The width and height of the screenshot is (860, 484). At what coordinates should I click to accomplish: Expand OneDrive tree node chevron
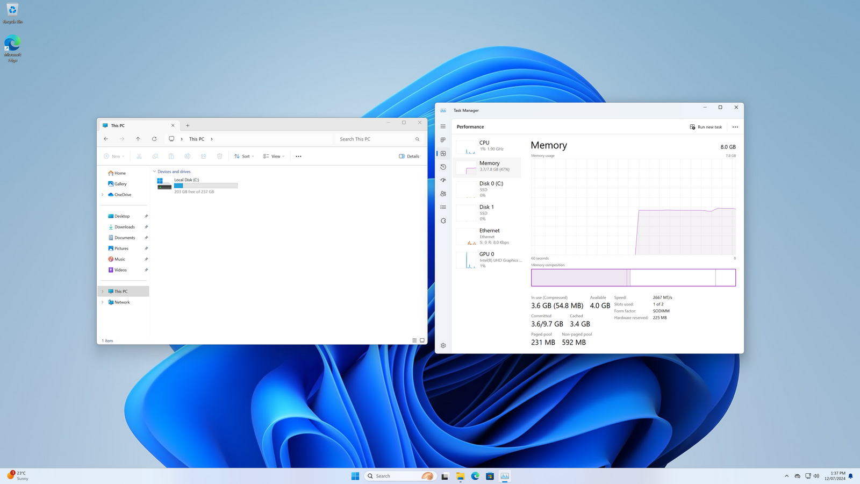tap(103, 195)
